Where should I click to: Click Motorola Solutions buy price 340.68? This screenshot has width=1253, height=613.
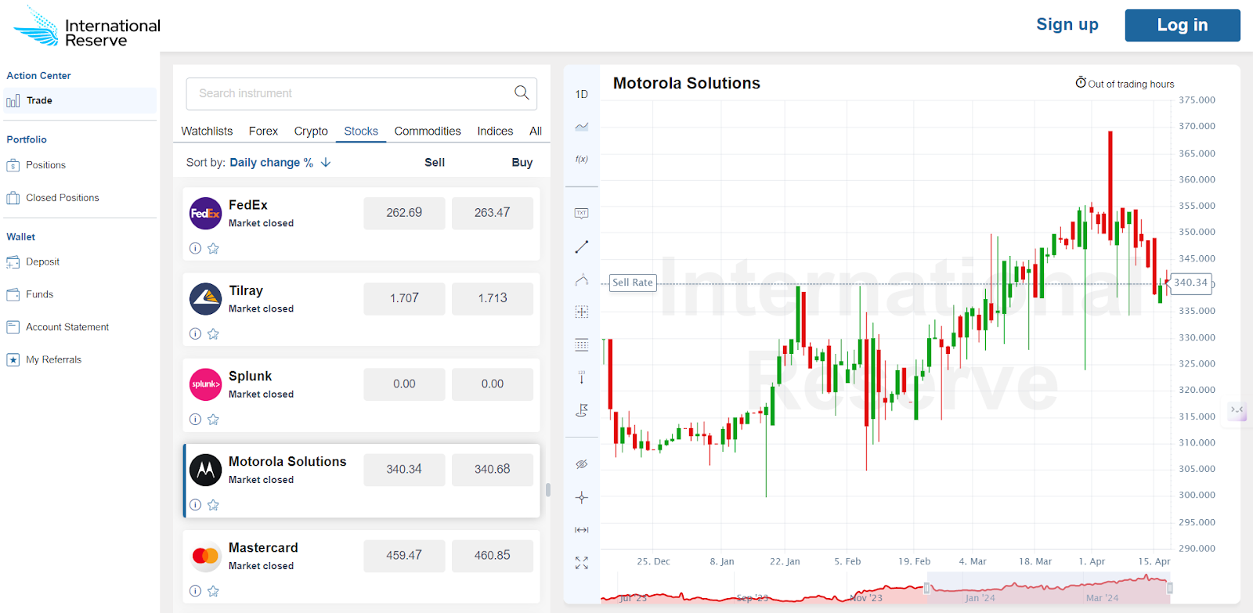point(492,470)
